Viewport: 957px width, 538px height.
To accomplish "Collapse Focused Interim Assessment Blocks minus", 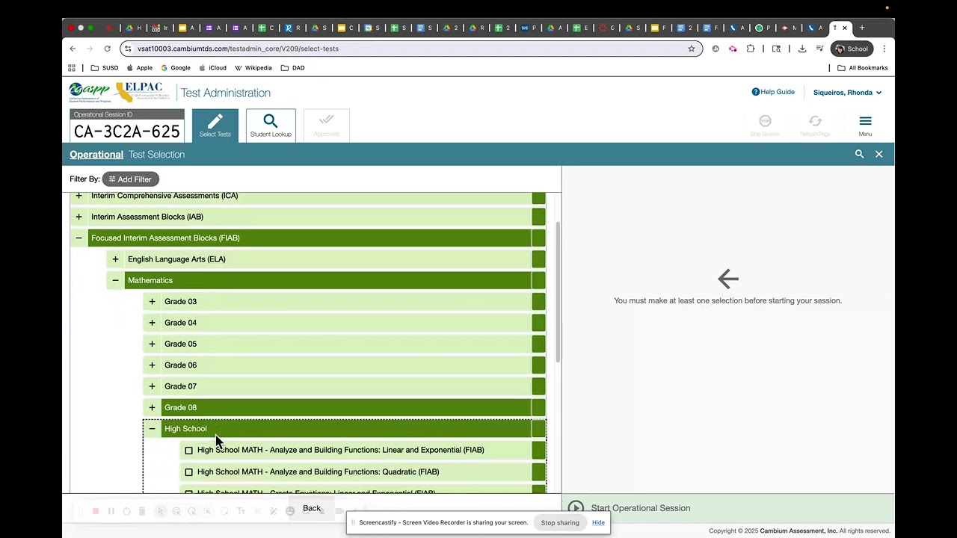I will (79, 238).
